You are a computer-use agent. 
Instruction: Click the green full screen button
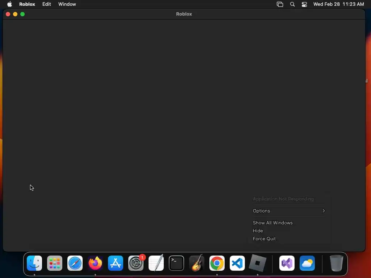[22, 14]
